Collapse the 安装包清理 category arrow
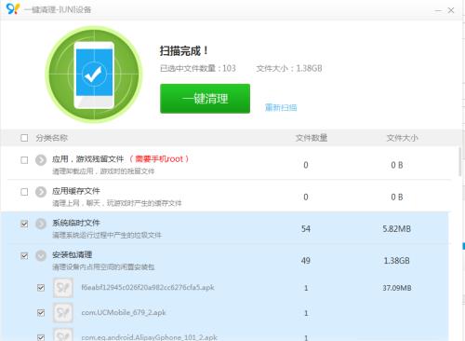The image size is (465, 341). click(41, 255)
